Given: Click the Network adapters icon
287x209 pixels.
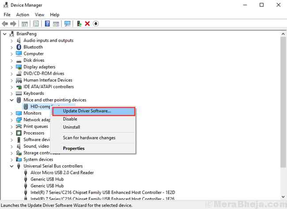Looking at the screenshot, I should (19, 120).
